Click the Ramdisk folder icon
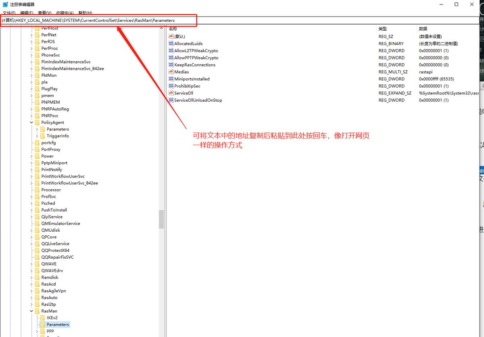The width and height of the screenshot is (484, 337). (x=37, y=277)
